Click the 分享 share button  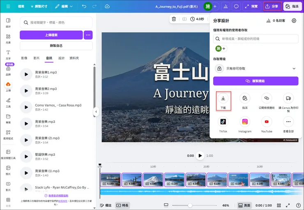pyautogui.click(x=272, y=7)
